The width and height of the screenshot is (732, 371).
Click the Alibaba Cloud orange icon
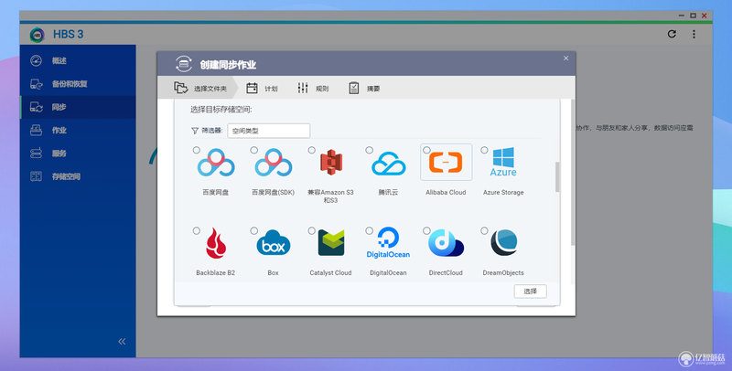point(446,163)
